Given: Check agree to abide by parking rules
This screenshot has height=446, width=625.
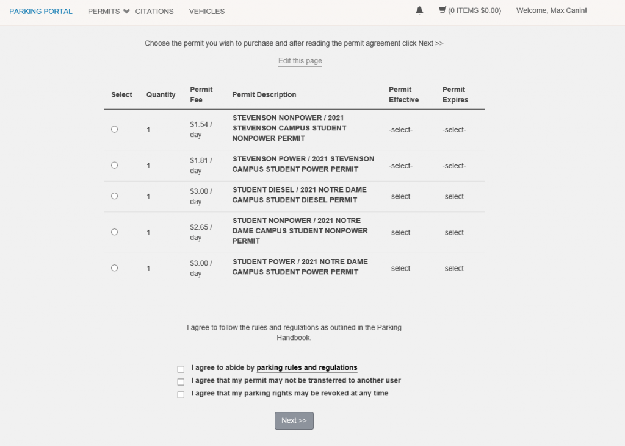Looking at the screenshot, I should (x=181, y=369).
